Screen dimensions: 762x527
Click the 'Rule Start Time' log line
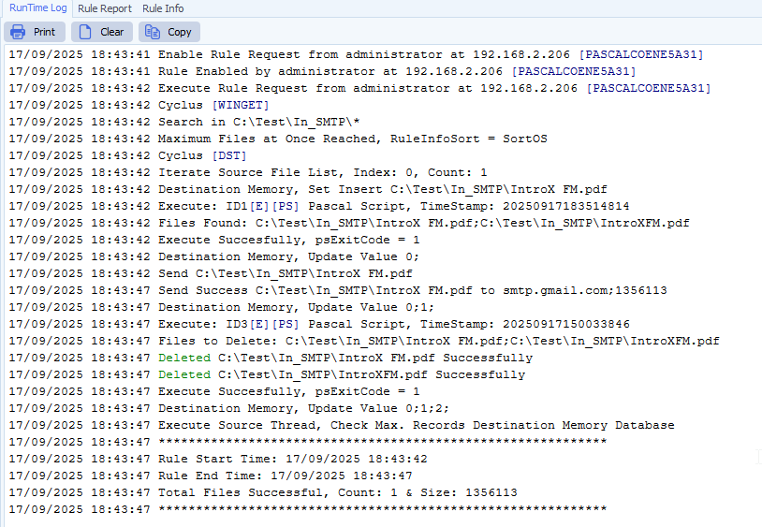(x=218, y=459)
